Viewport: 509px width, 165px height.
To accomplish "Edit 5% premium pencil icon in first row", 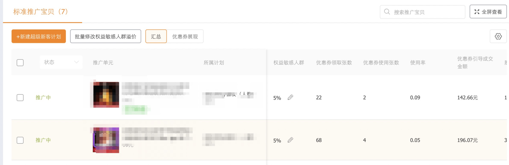I will (290, 97).
